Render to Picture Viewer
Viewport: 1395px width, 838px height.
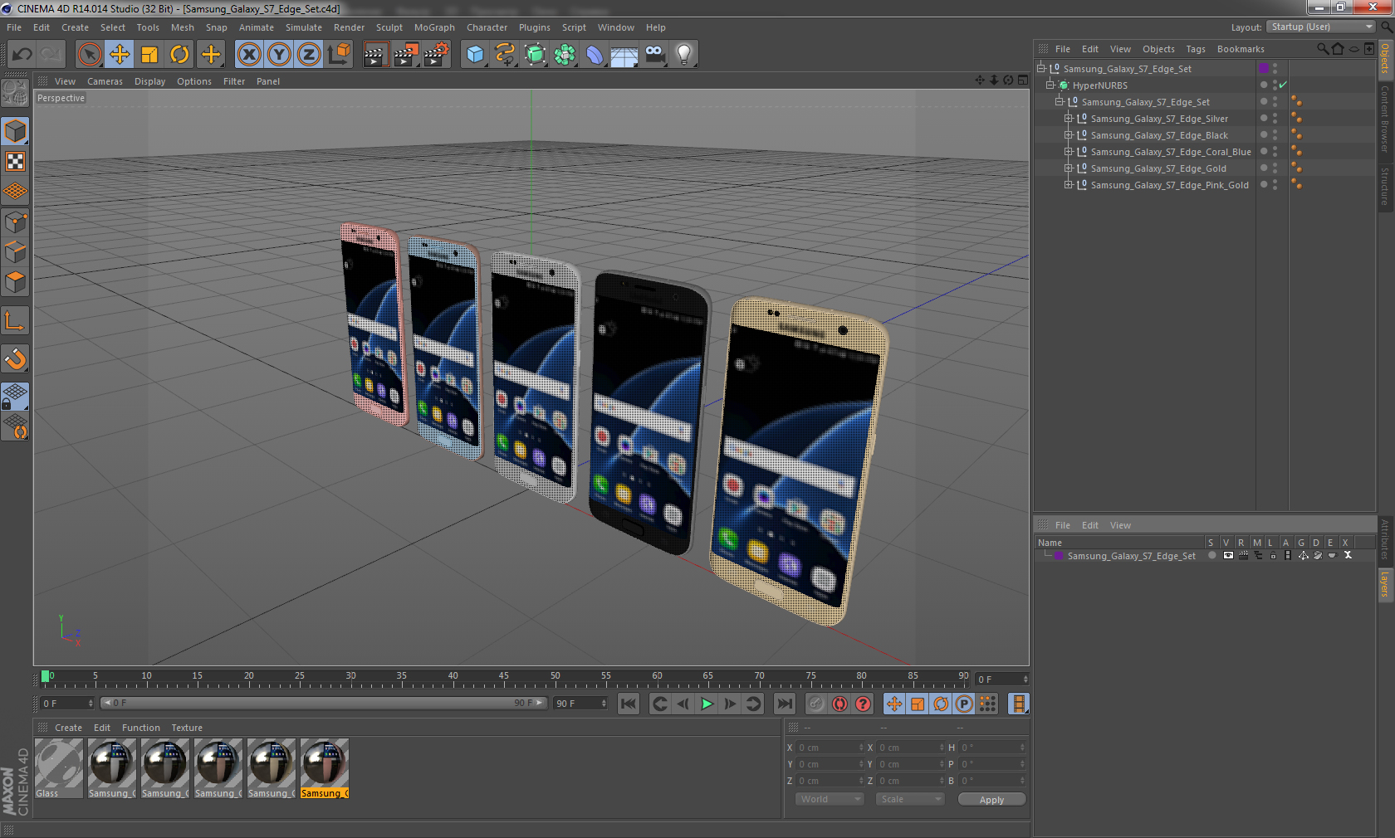click(x=406, y=55)
